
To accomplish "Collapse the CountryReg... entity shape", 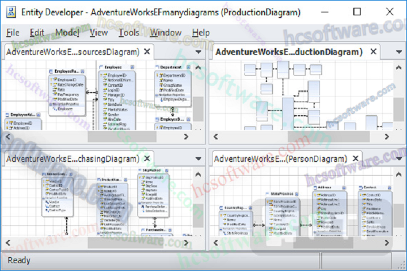I will 250,208.
